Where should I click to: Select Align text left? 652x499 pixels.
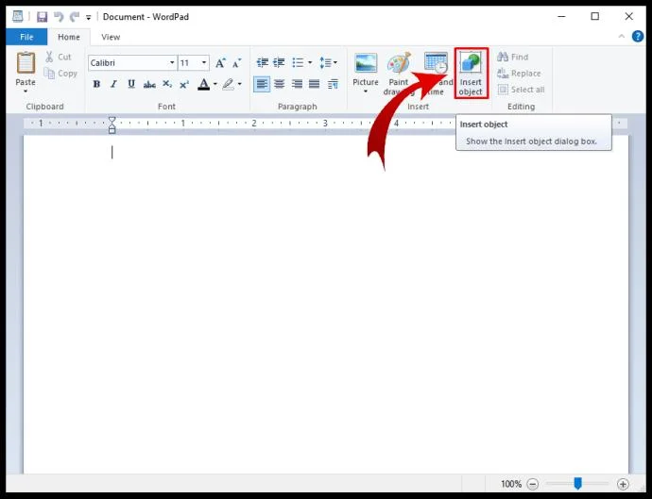click(x=262, y=84)
